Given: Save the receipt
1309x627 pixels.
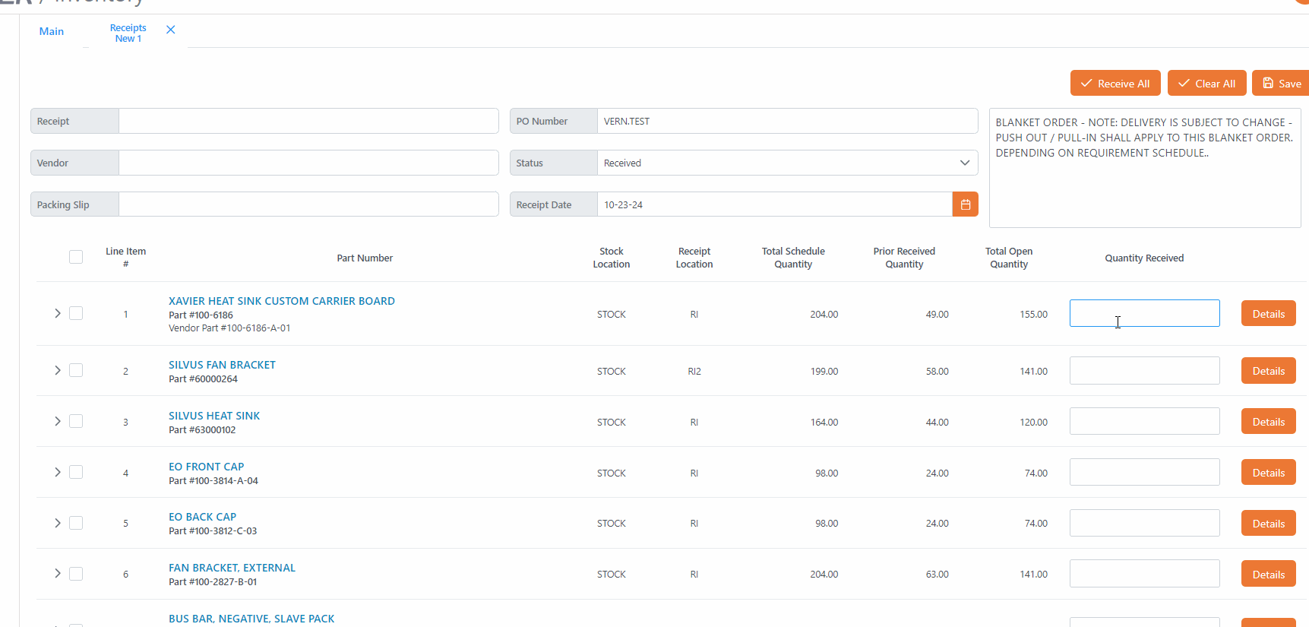Looking at the screenshot, I should pos(1281,84).
